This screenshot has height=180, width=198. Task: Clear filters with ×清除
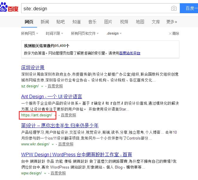[174, 33]
